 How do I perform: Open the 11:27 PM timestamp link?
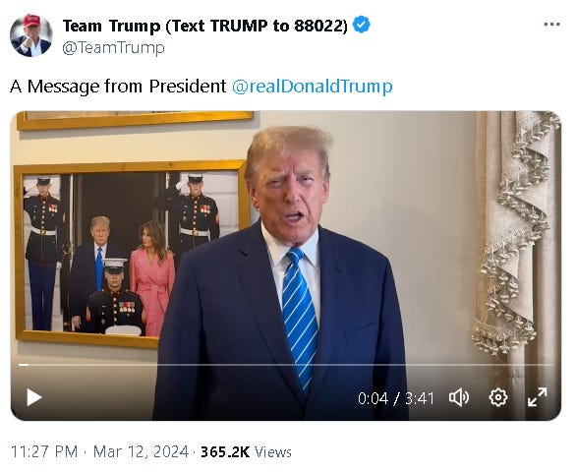(44, 451)
